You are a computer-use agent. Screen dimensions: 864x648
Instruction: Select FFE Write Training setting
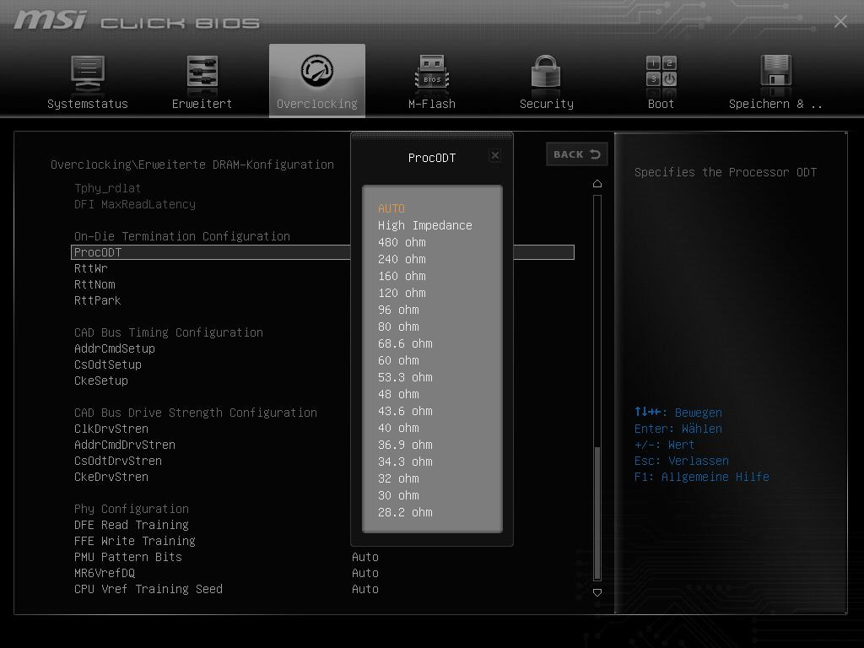135,541
